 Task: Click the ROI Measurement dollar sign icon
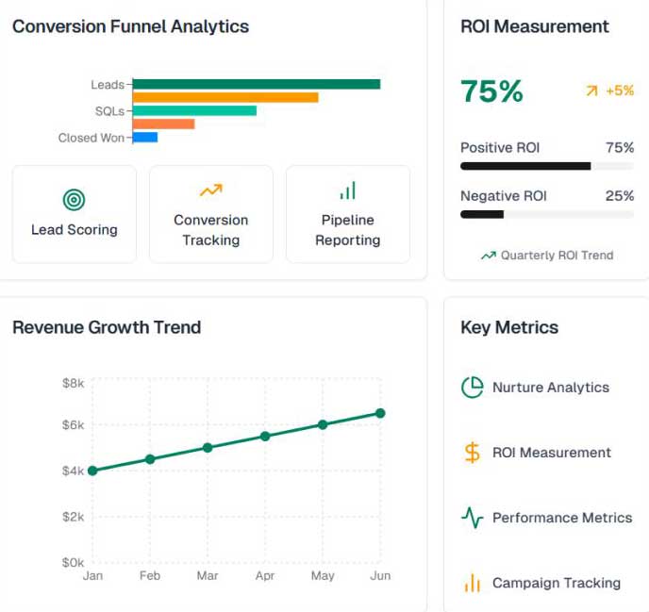tap(473, 453)
